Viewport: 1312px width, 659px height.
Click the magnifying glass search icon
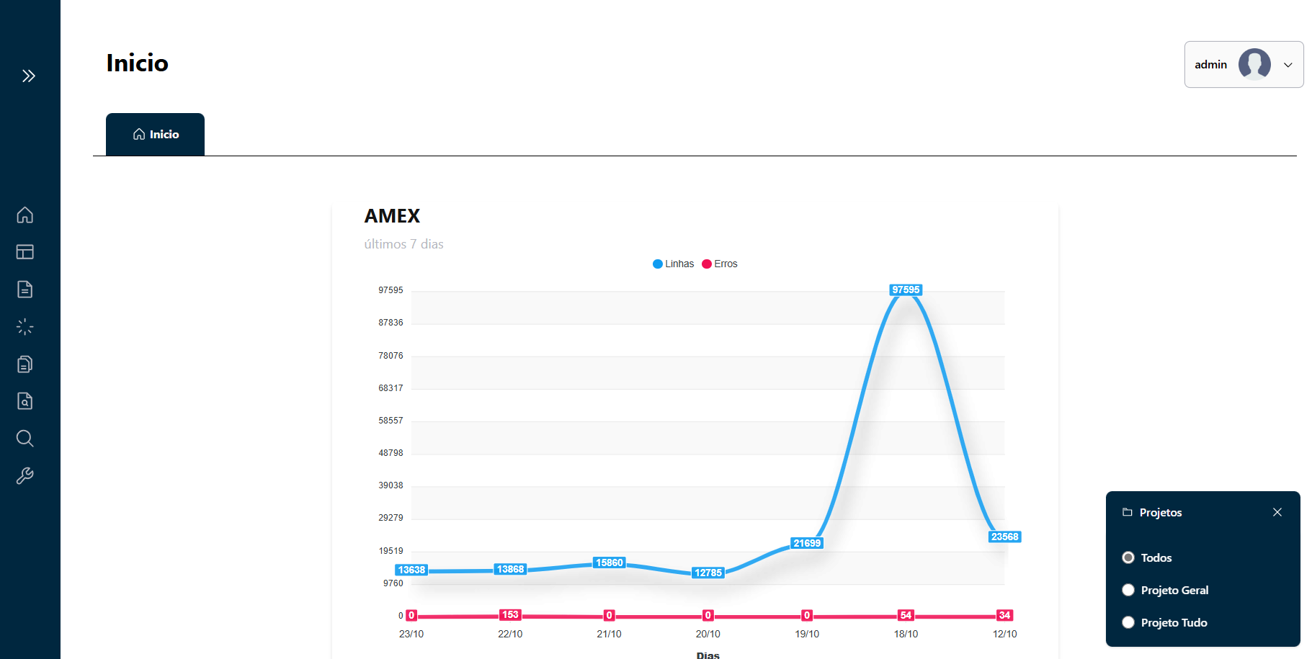pos(25,439)
